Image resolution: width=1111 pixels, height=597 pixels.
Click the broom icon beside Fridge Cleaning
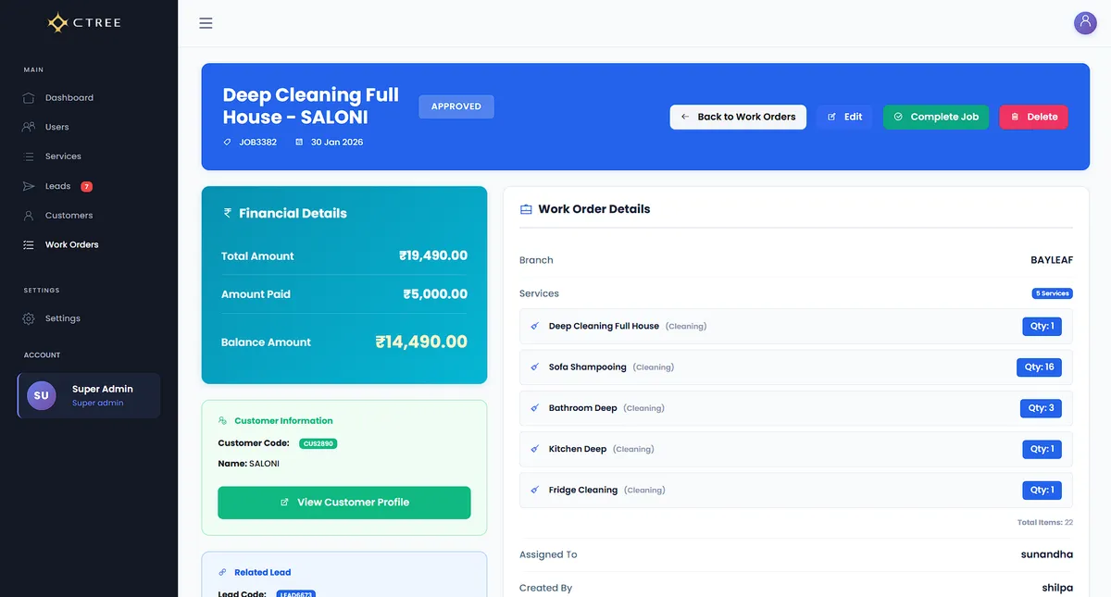point(534,490)
